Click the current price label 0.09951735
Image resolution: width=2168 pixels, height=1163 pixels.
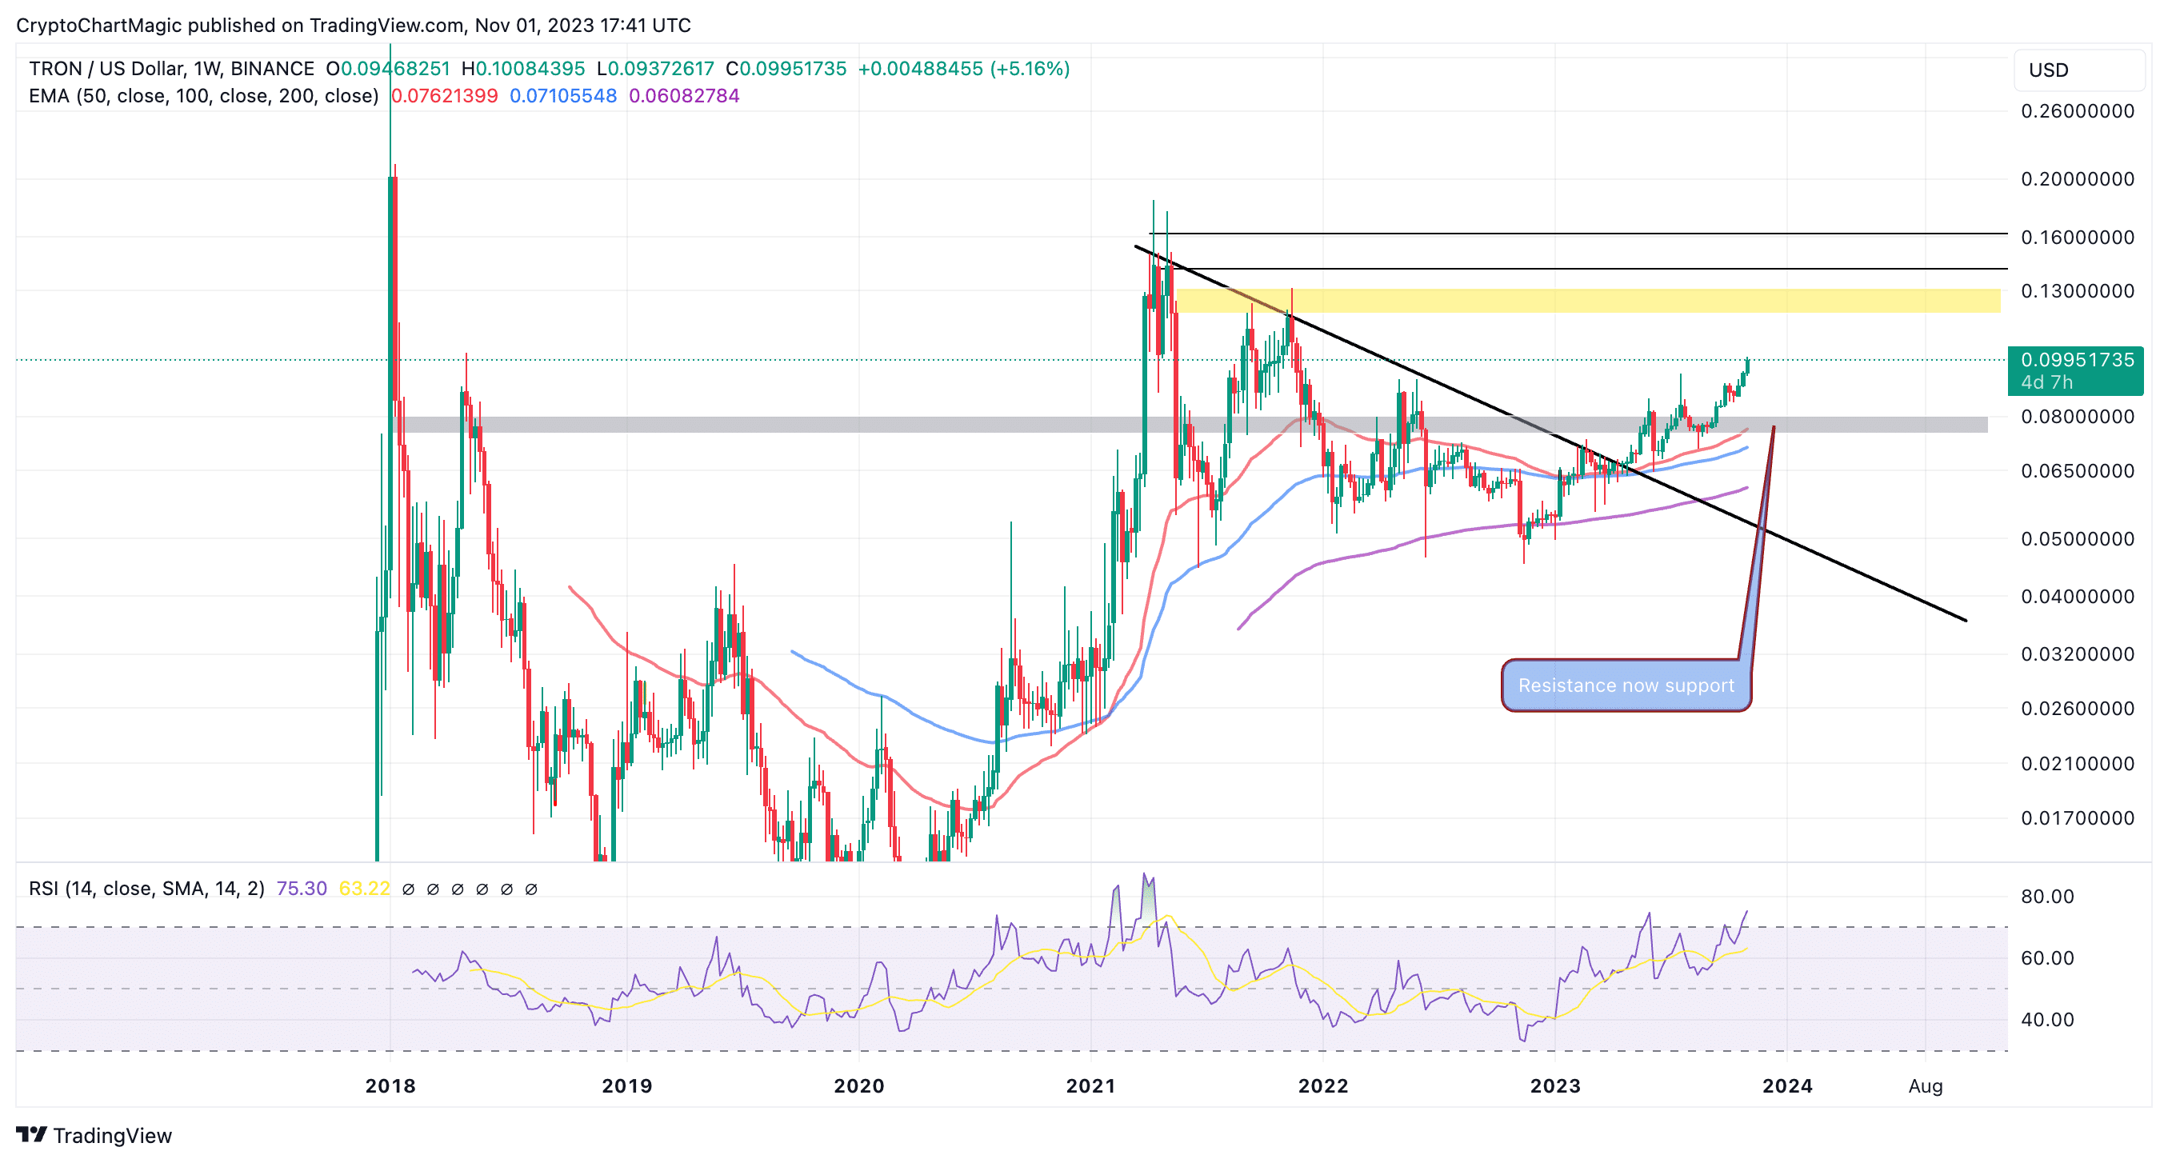tap(2075, 370)
